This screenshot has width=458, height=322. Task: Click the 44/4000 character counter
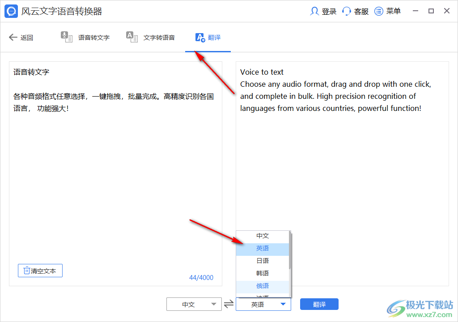pos(201,277)
